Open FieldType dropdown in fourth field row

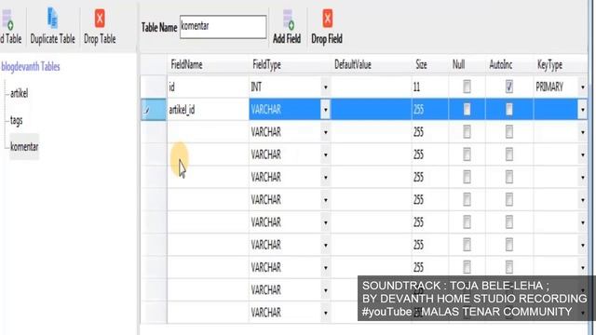tap(325, 155)
